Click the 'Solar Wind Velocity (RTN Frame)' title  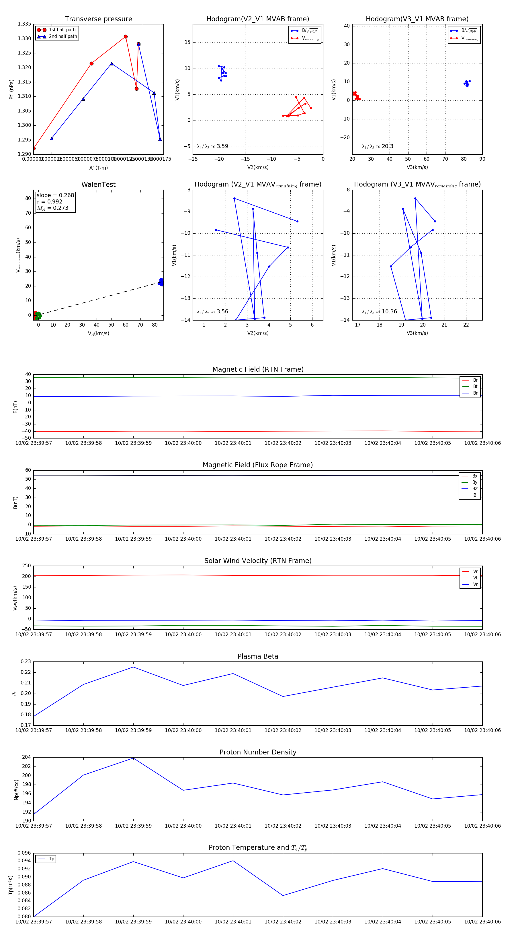click(258, 561)
